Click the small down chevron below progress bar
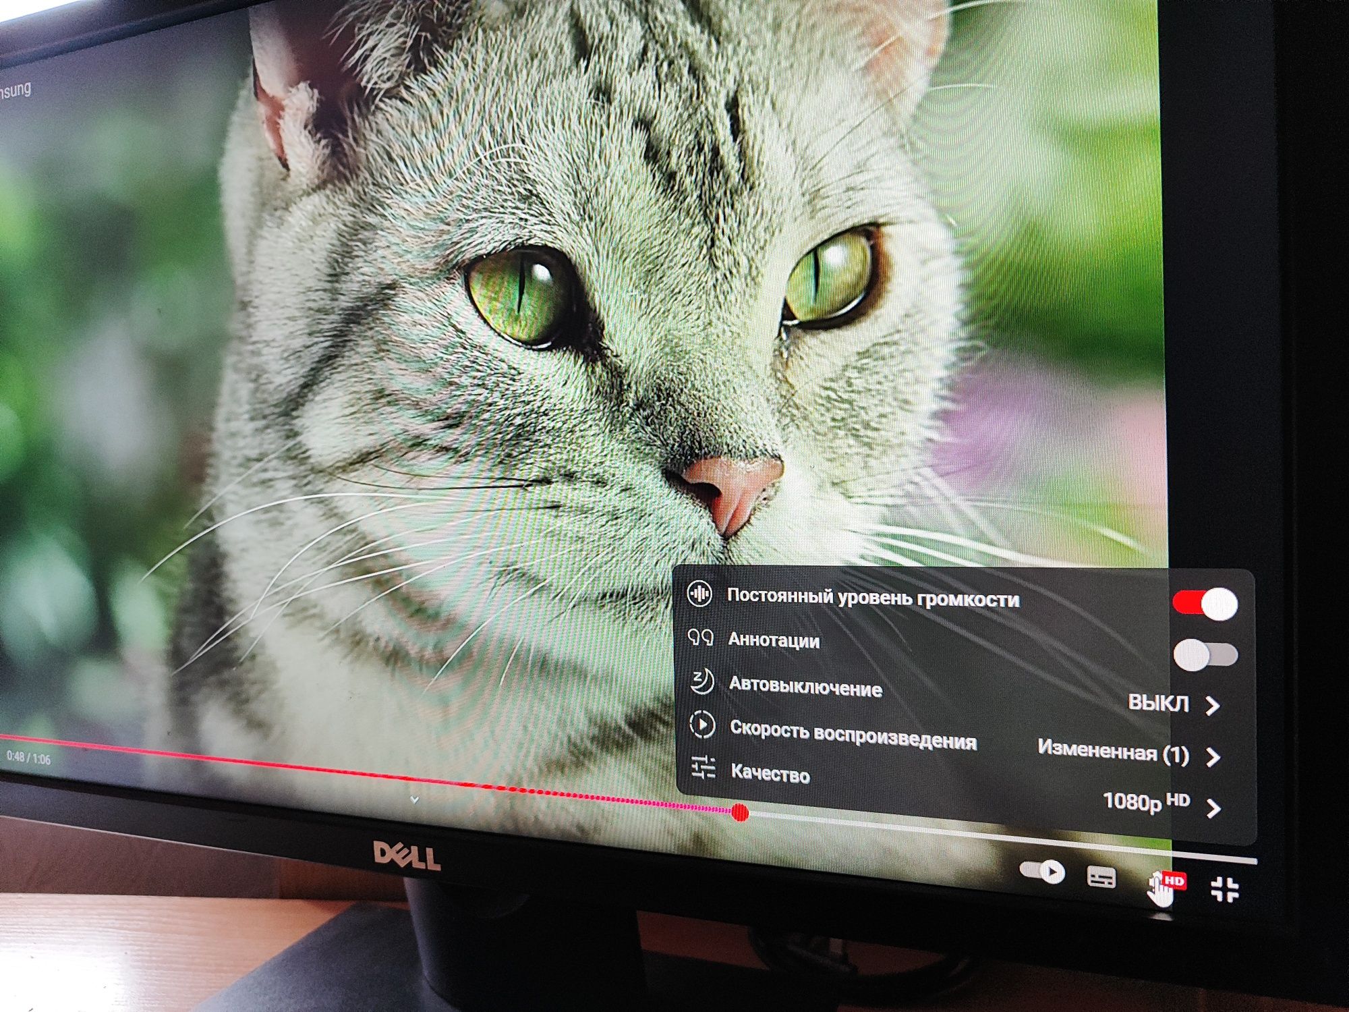The image size is (1349, 1012). pos(415,799)
